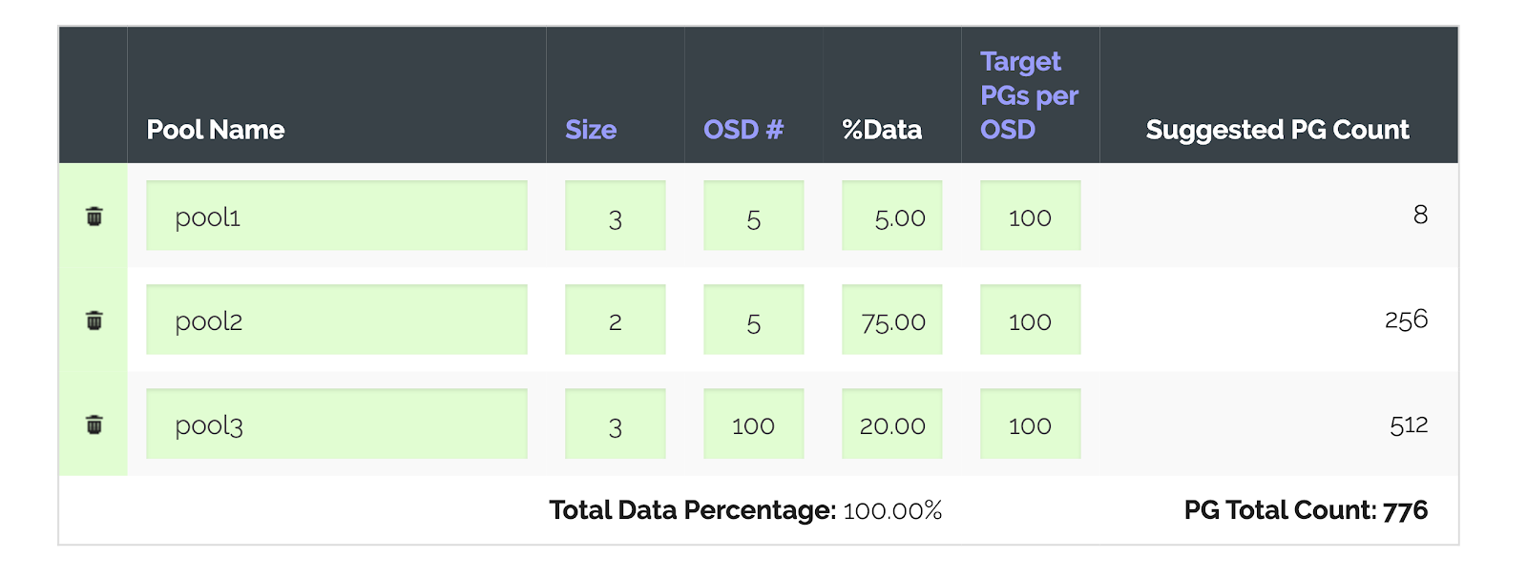Select the pool3 name field

[335, 424]
